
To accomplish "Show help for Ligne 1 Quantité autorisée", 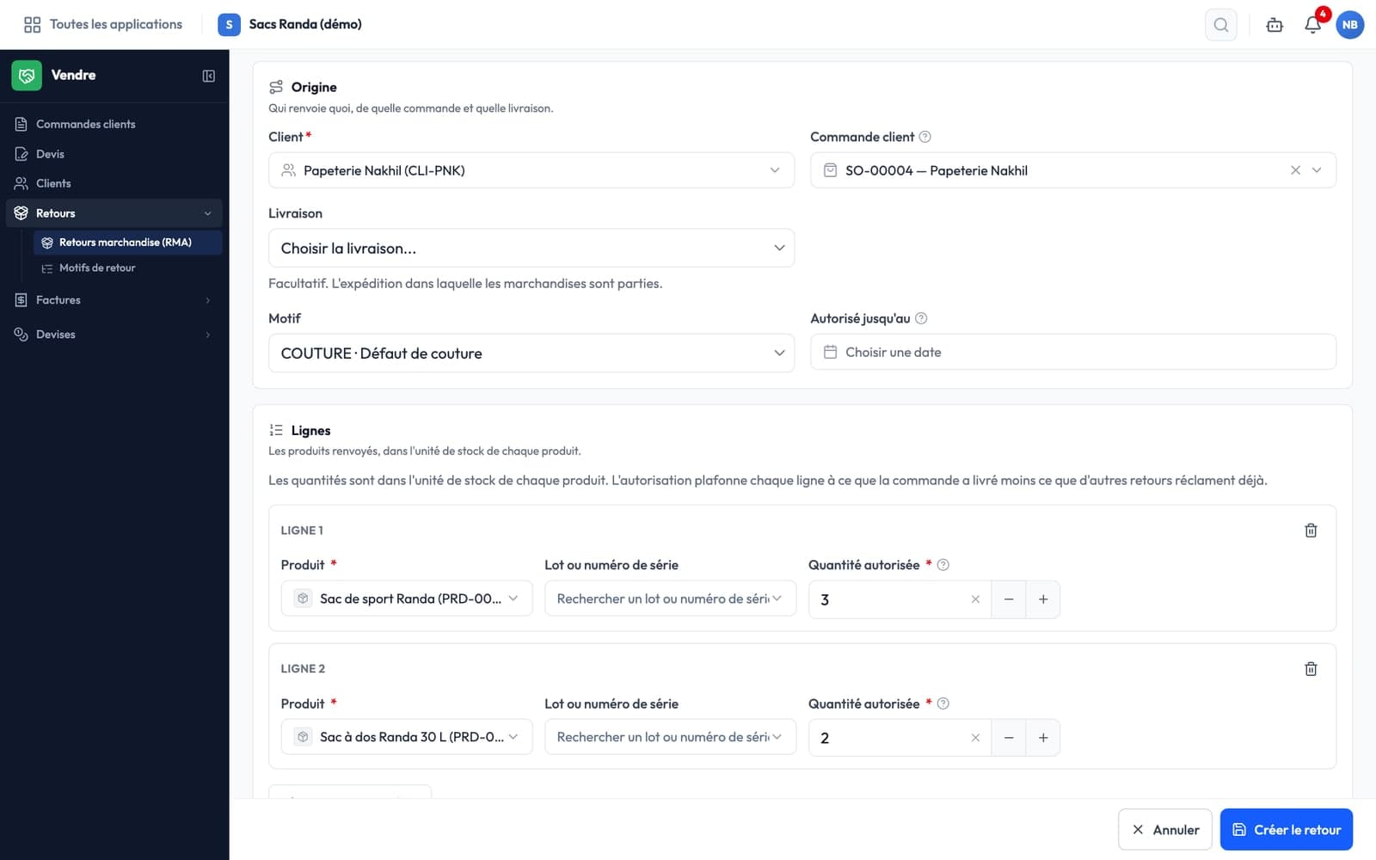I will [x=943, y=565].
